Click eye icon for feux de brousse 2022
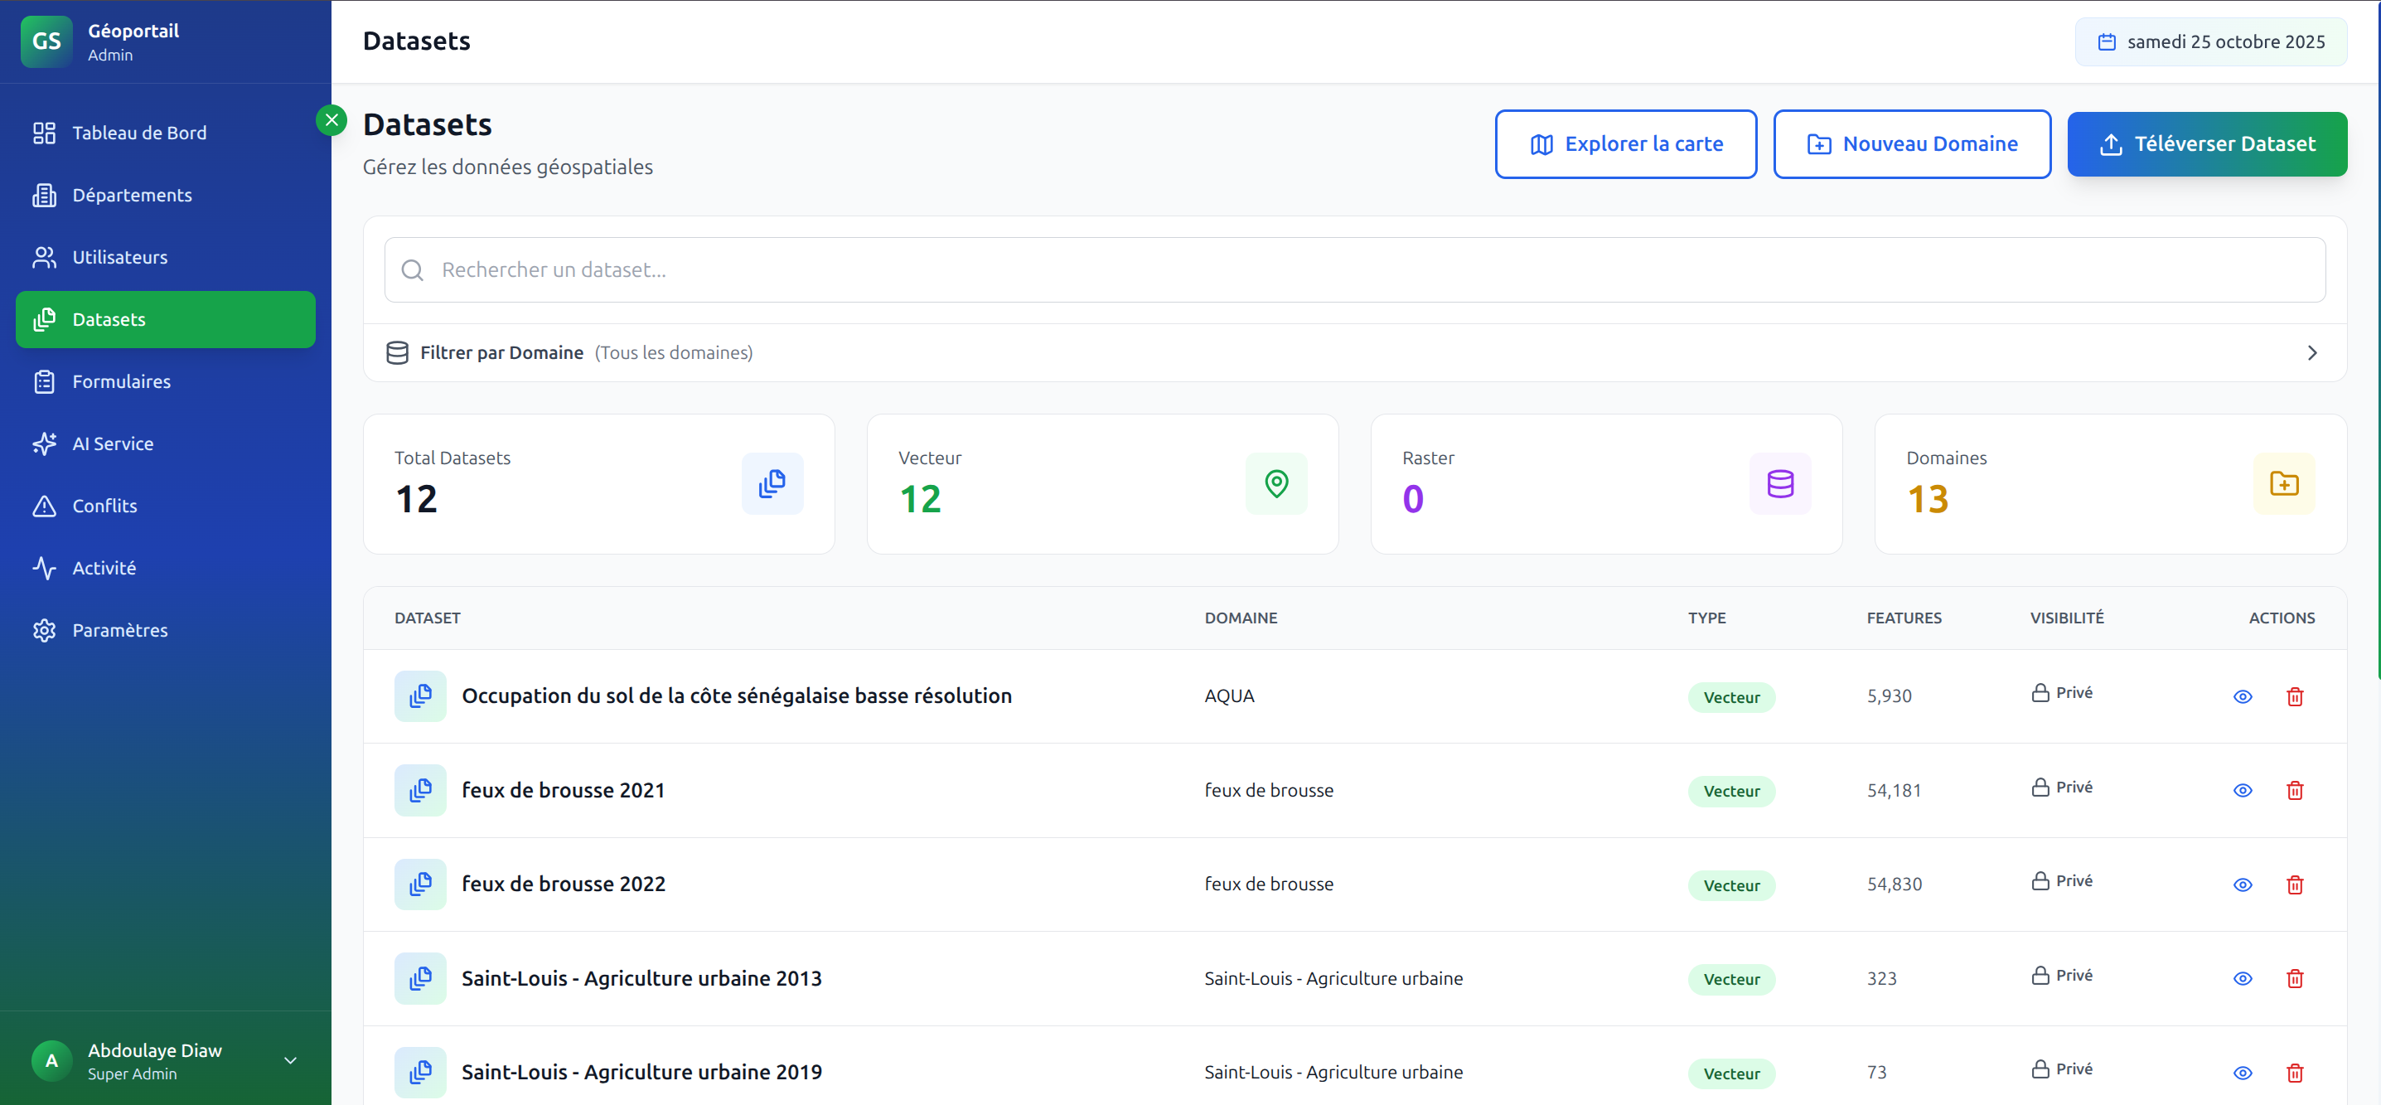This screenshot has width=2381, height=1105. (x=2243, y=885)
